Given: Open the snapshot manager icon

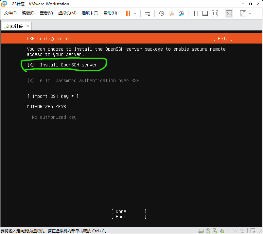Looking at the screenshot, I should point(181,13).
